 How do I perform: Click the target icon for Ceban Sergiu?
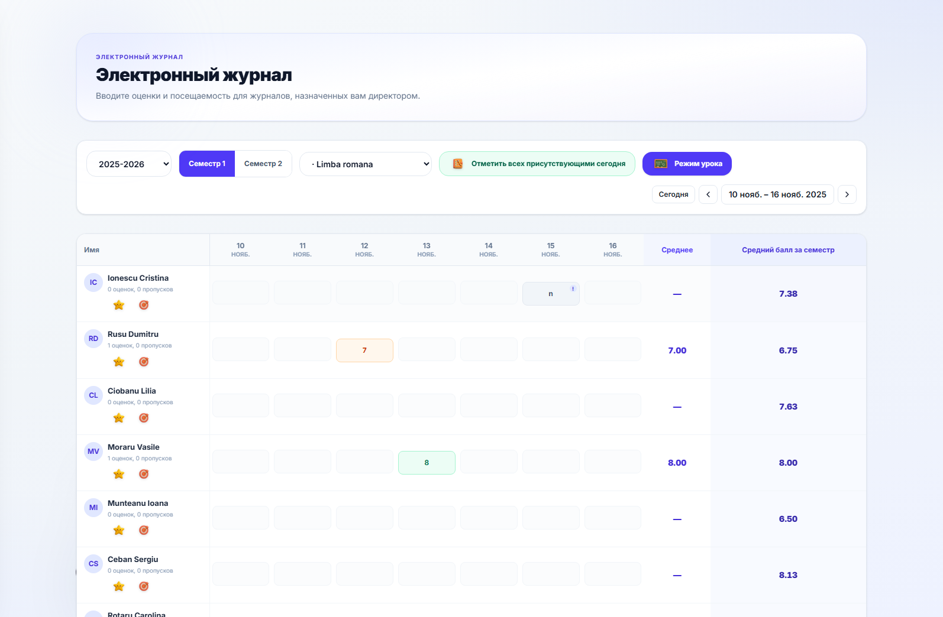click(144, 586)
